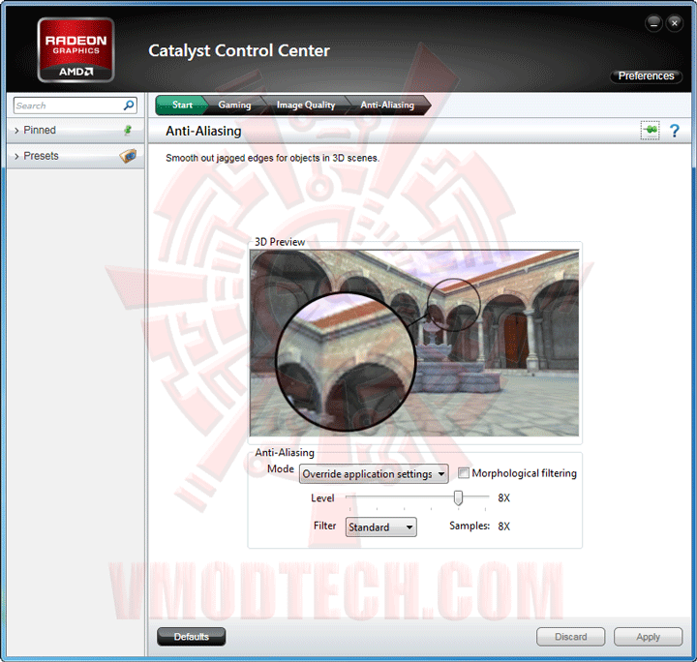Close the Catalyst Control Center window
The width and height of the screenshot is (697, 662).
[675, 23]
